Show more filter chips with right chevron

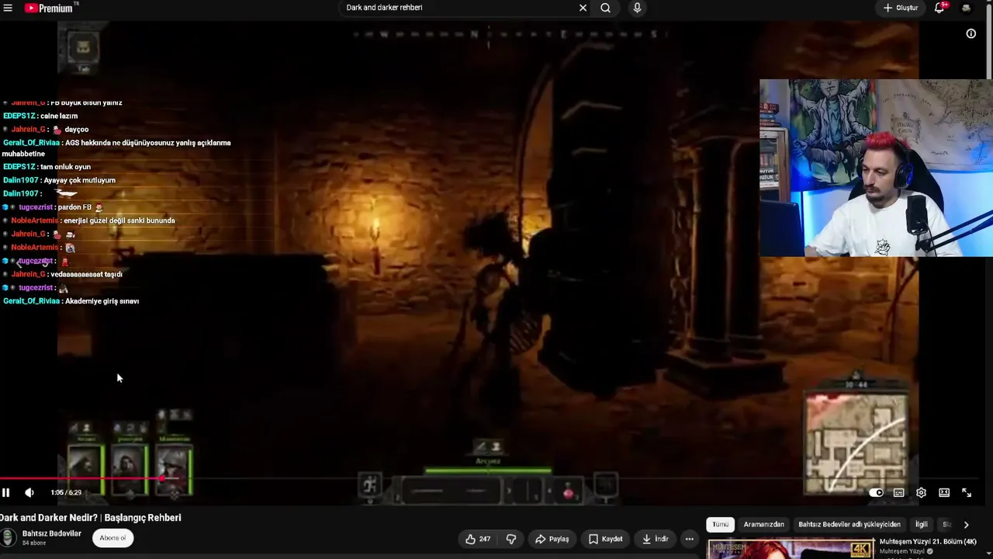(x=966, y=525)
